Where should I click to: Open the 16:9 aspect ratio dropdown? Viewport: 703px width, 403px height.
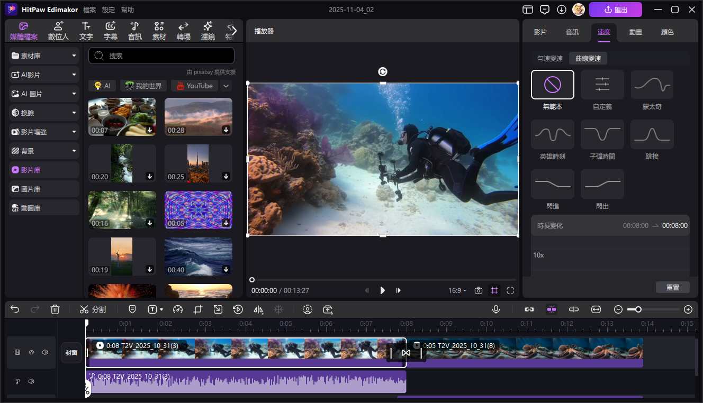[x=457, y=290]
